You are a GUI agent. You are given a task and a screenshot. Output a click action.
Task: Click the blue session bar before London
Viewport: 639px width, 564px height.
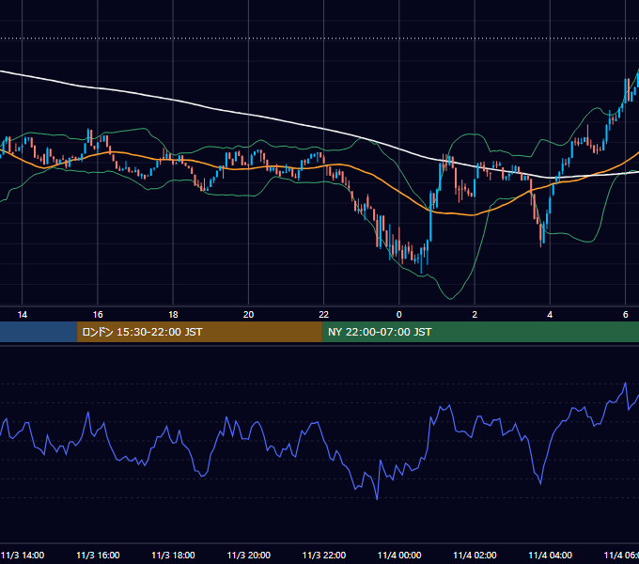(39, 332)
